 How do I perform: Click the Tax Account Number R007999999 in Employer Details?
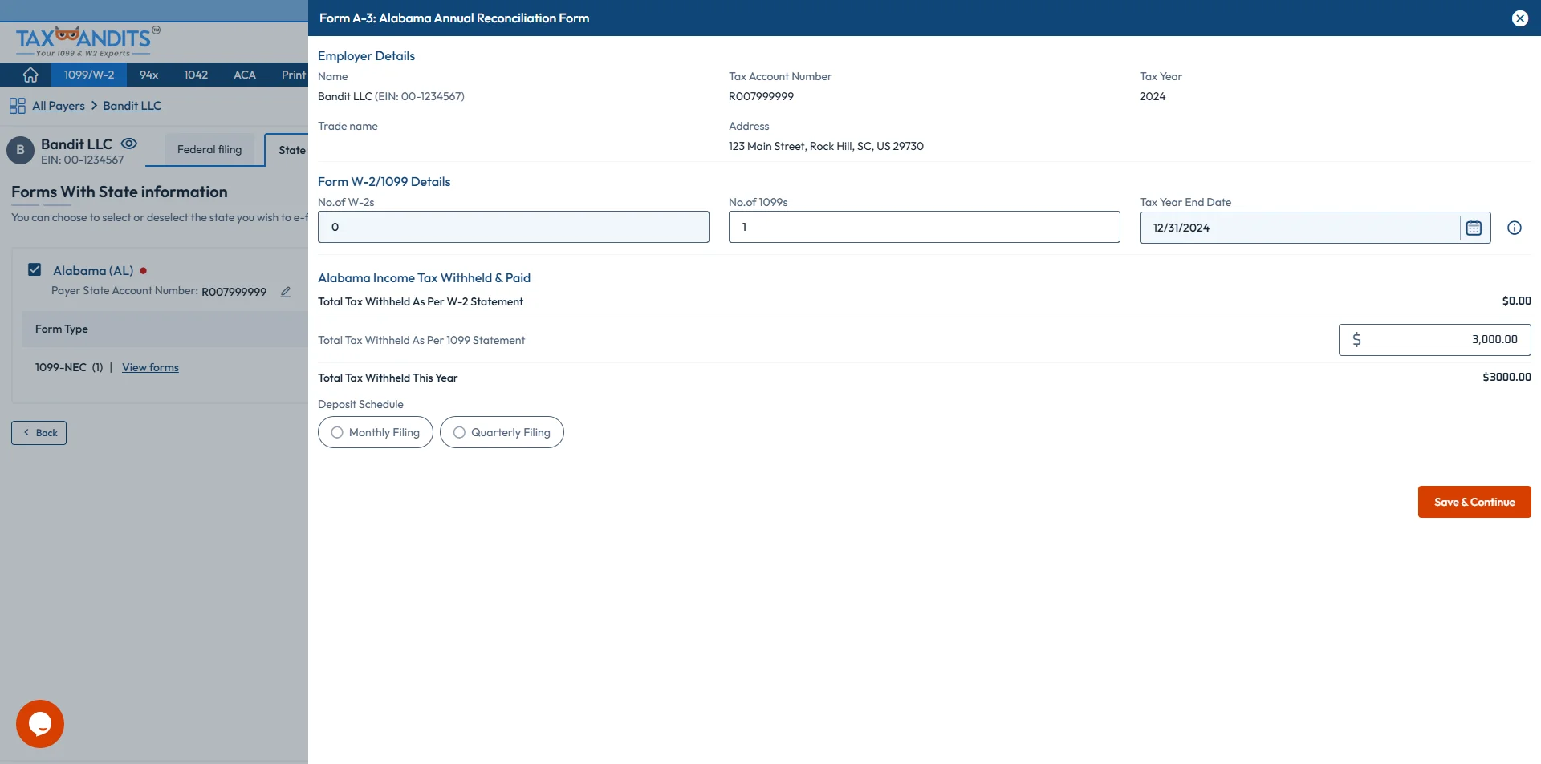[761, 96]
